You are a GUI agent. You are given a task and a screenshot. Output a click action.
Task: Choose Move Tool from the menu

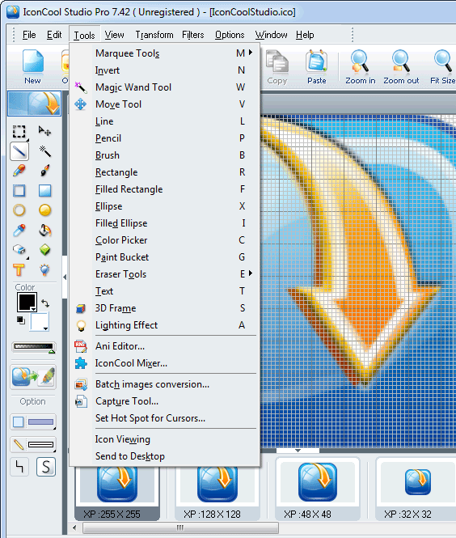(x=165, y=104)
